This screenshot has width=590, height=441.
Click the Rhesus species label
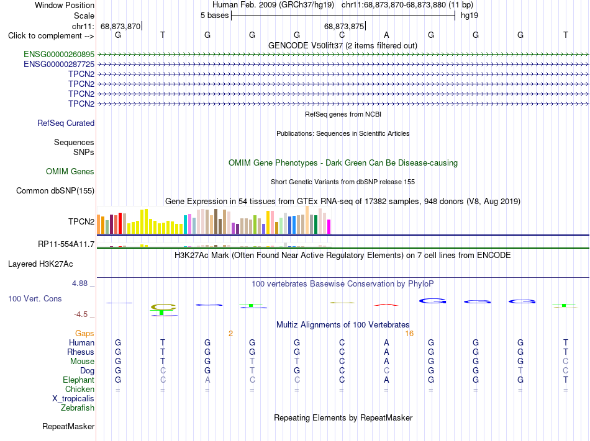coord(81,352)
